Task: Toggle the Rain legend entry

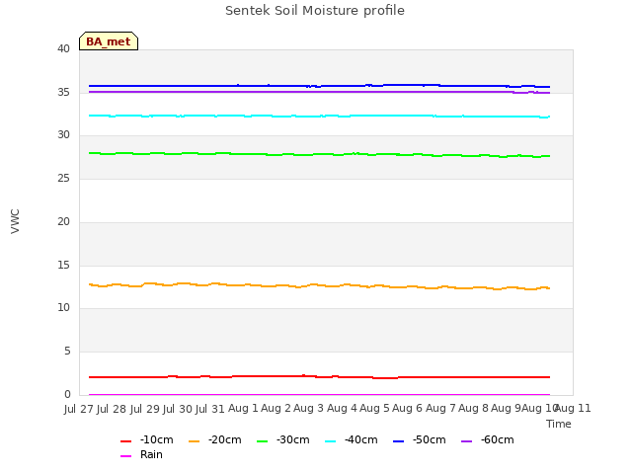Action: [141, 454]
